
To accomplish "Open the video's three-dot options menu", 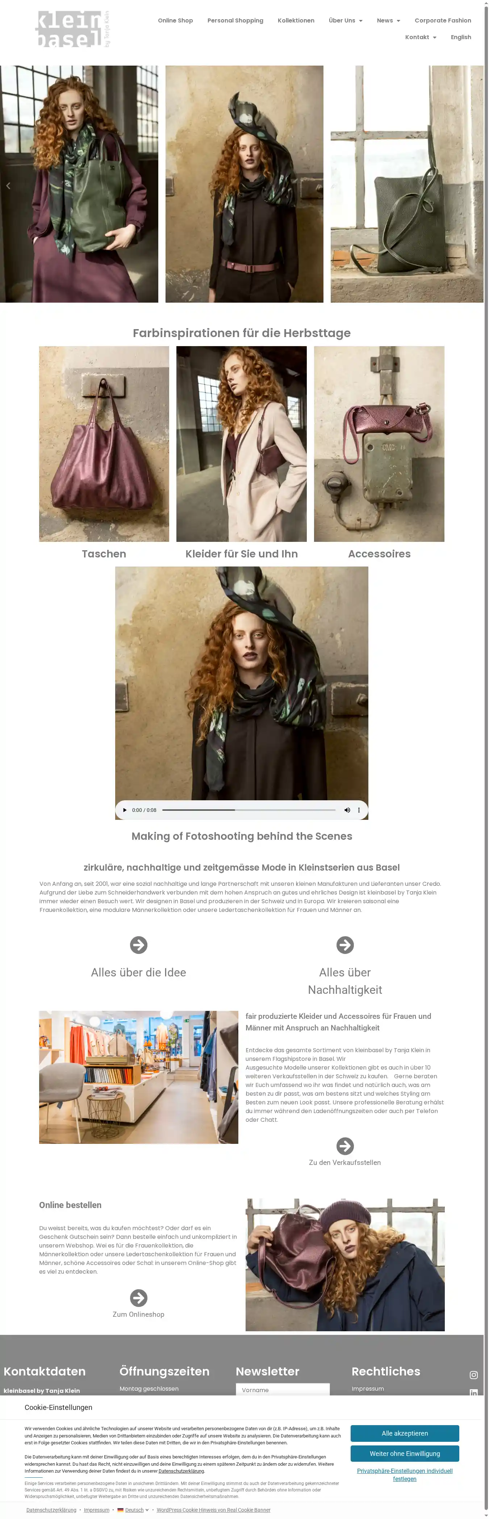I will [x=359, y=810].
